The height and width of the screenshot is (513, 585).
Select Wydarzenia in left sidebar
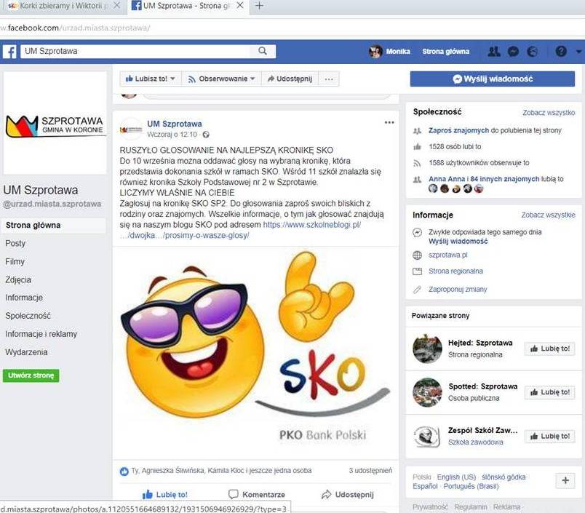pyautogui.click(x=26, y=352)
